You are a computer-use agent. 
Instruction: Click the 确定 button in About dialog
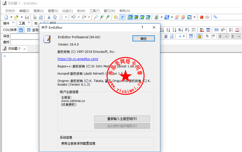point(144,39)
